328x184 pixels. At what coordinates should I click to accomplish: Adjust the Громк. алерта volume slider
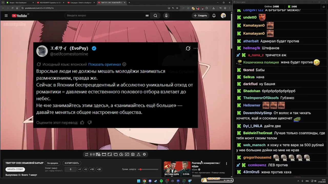pyautogui.click(x=148, y=169)
